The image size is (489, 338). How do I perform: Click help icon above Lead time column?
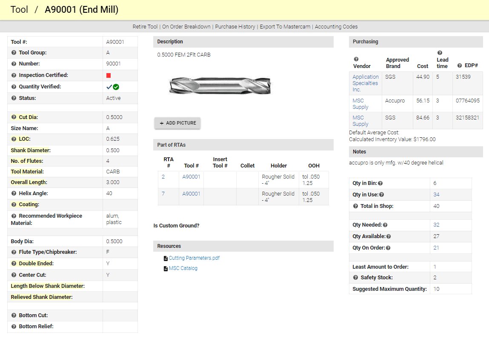440,53
